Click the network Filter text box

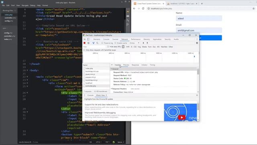pyautogui.click(x=94, y=47)
